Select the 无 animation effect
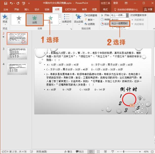Viewport: 155px width, 154px height. tap(19, 20)
